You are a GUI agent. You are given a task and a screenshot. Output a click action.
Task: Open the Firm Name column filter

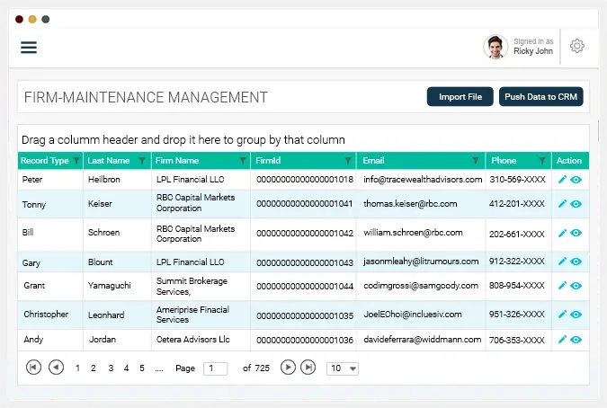243,161
